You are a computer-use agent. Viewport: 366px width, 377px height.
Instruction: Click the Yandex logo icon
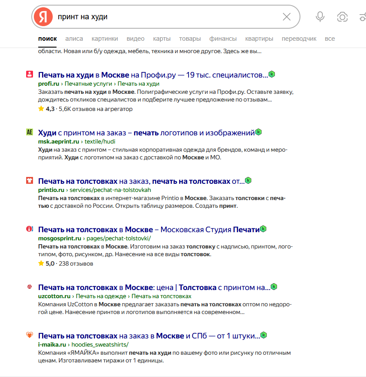(x=43, y=17)
